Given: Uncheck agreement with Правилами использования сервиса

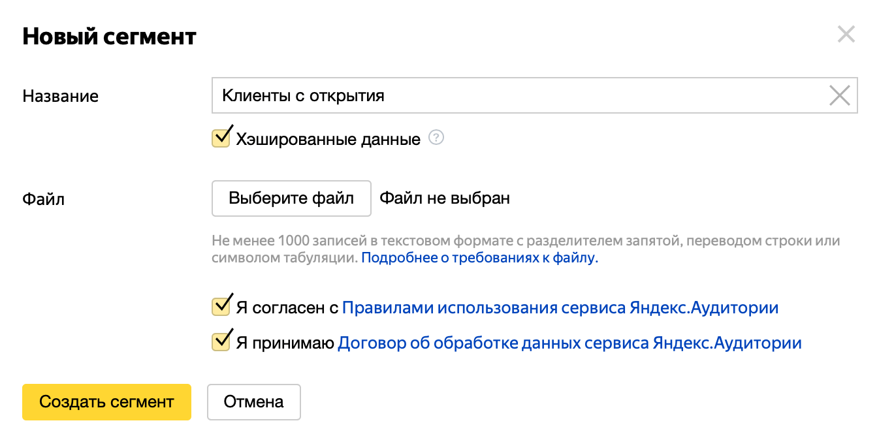Looking at the screenshot, I should 221,307.
